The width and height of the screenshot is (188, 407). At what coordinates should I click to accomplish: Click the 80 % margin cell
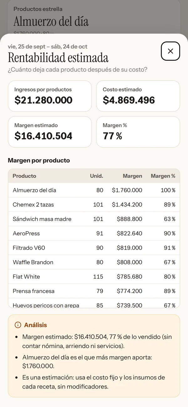click(x=170, y=277)
